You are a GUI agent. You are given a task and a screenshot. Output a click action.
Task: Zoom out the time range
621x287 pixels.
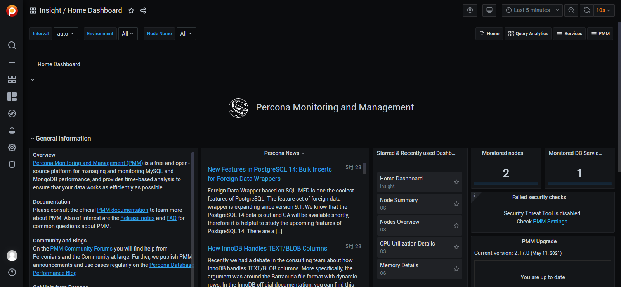pos(571,10)
